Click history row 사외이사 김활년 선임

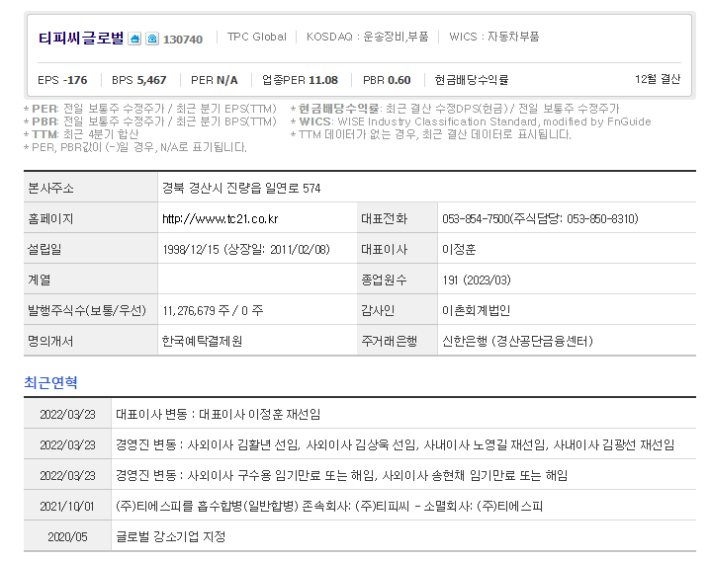360,444
